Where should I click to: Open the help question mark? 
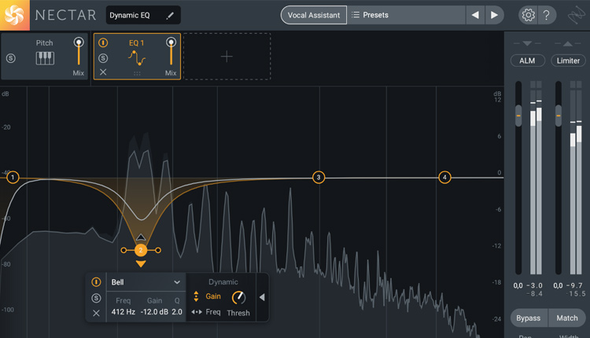pos(548,15)
